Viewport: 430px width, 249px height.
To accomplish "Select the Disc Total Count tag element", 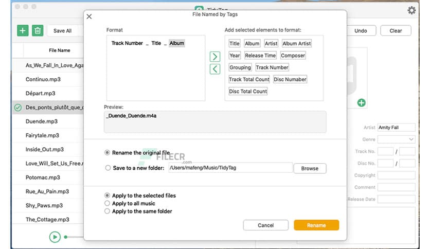I will point(248,92).
